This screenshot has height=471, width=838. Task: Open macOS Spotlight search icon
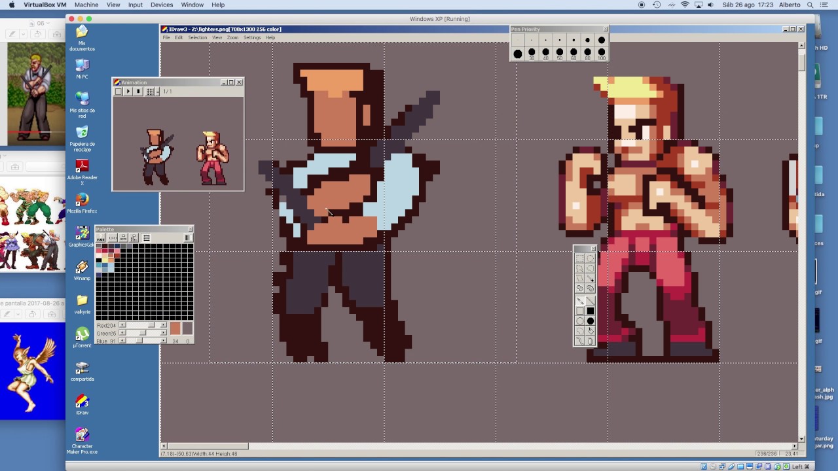(x=811, y=5)
